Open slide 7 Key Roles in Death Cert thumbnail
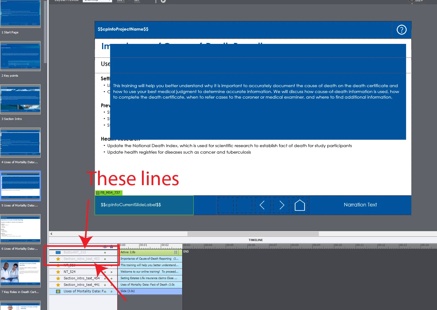 (20, 272)
